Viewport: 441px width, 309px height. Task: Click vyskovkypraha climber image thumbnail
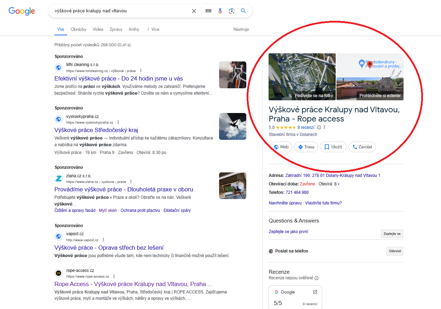[x=233, y=126]
